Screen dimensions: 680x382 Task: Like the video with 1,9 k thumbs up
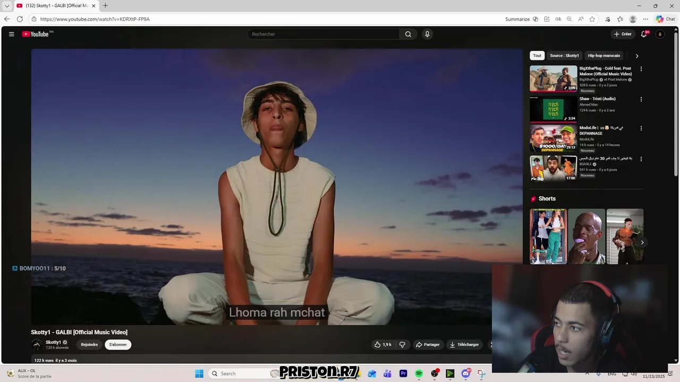pyautogui.click(x=383, y=344)
